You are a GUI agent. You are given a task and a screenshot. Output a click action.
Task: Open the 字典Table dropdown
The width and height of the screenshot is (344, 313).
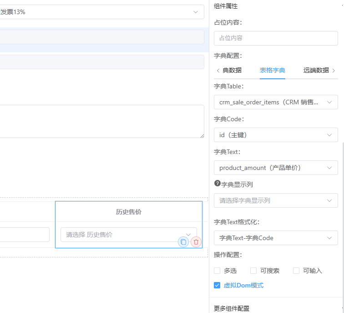275,102
